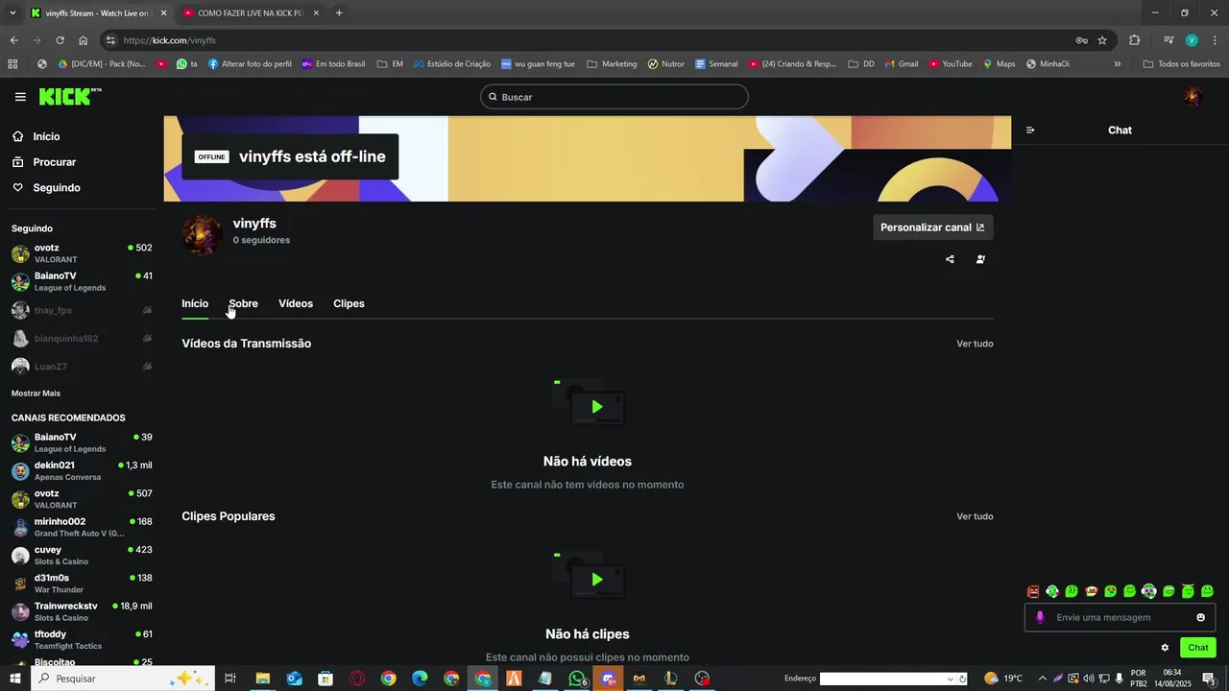Open cuvey Slots & Casino channel
The height and width of the screenshot is (691, 1229).
coord(82,556)
